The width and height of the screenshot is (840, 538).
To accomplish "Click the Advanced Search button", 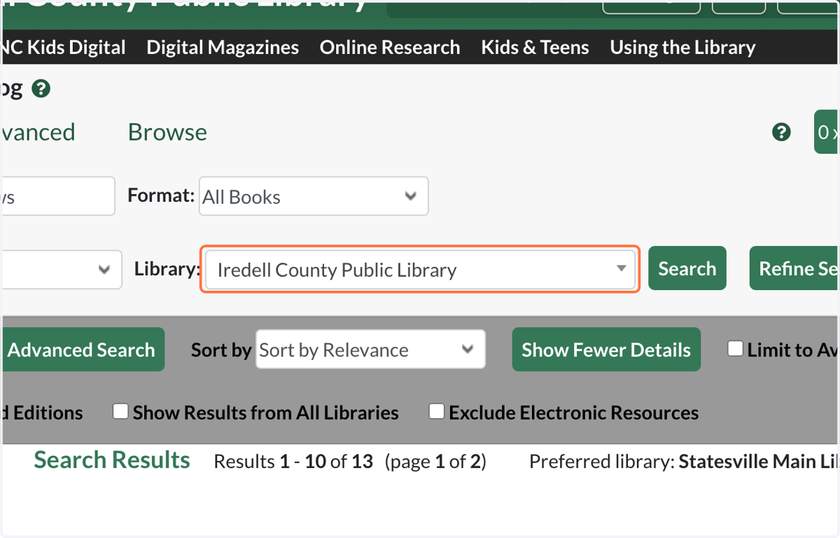I will click(82, 350).
